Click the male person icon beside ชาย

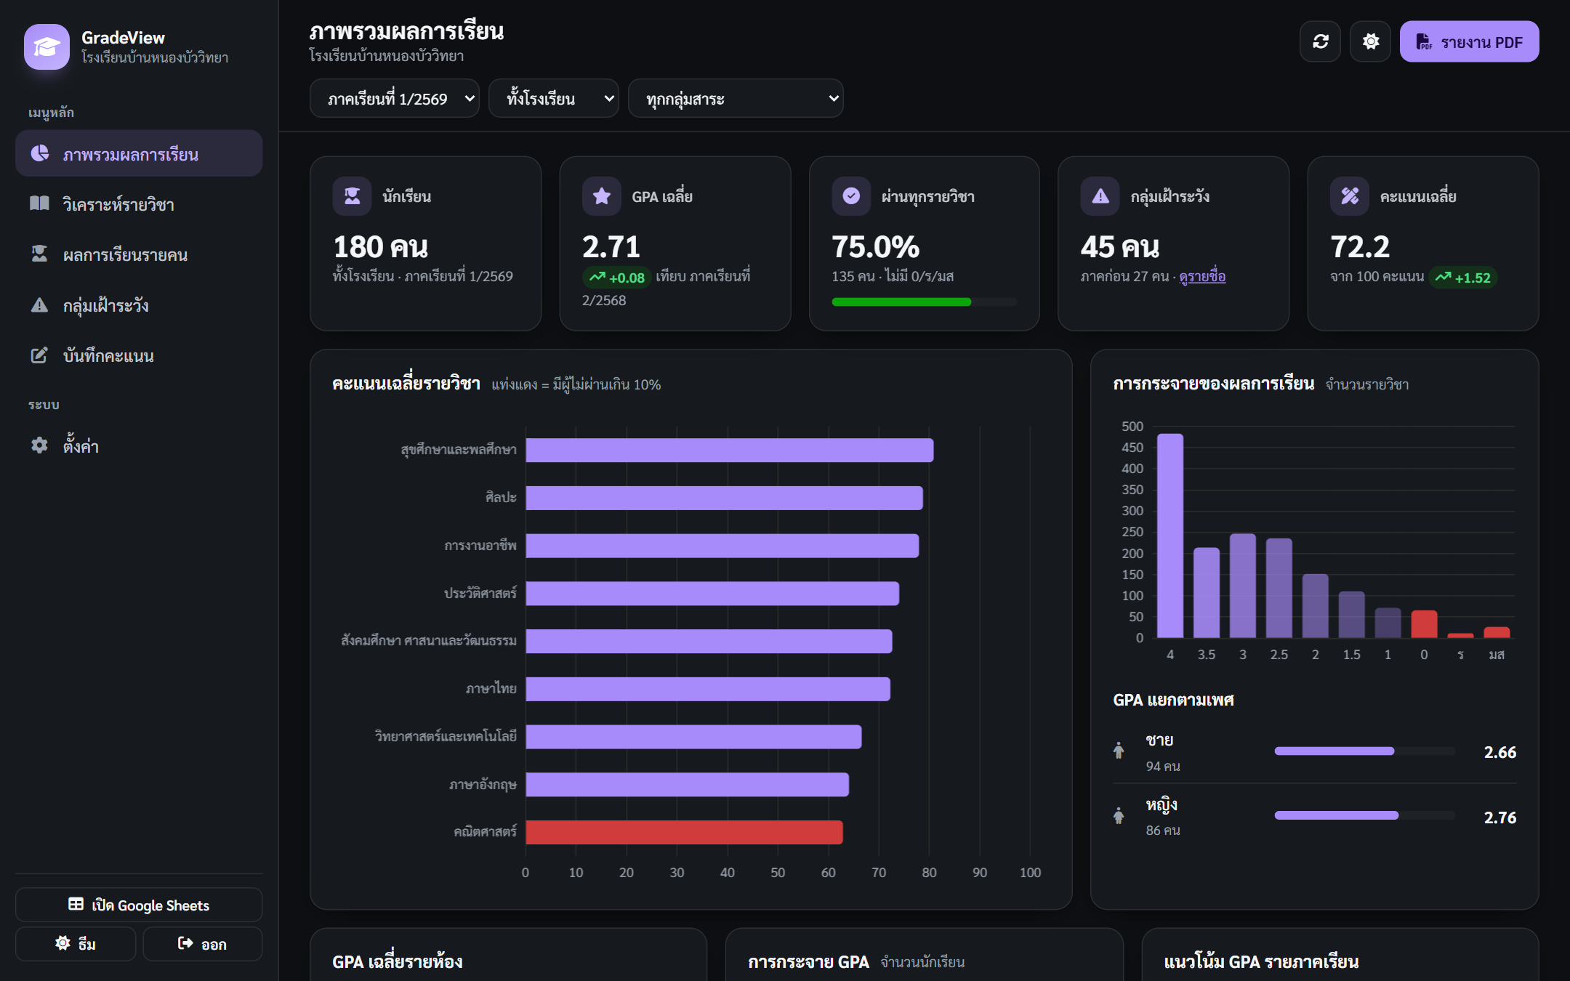tap(1119, 750)
